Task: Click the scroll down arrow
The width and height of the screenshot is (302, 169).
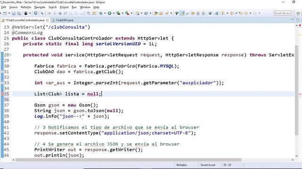Action: pyautogui.click(x=297, y=156)
